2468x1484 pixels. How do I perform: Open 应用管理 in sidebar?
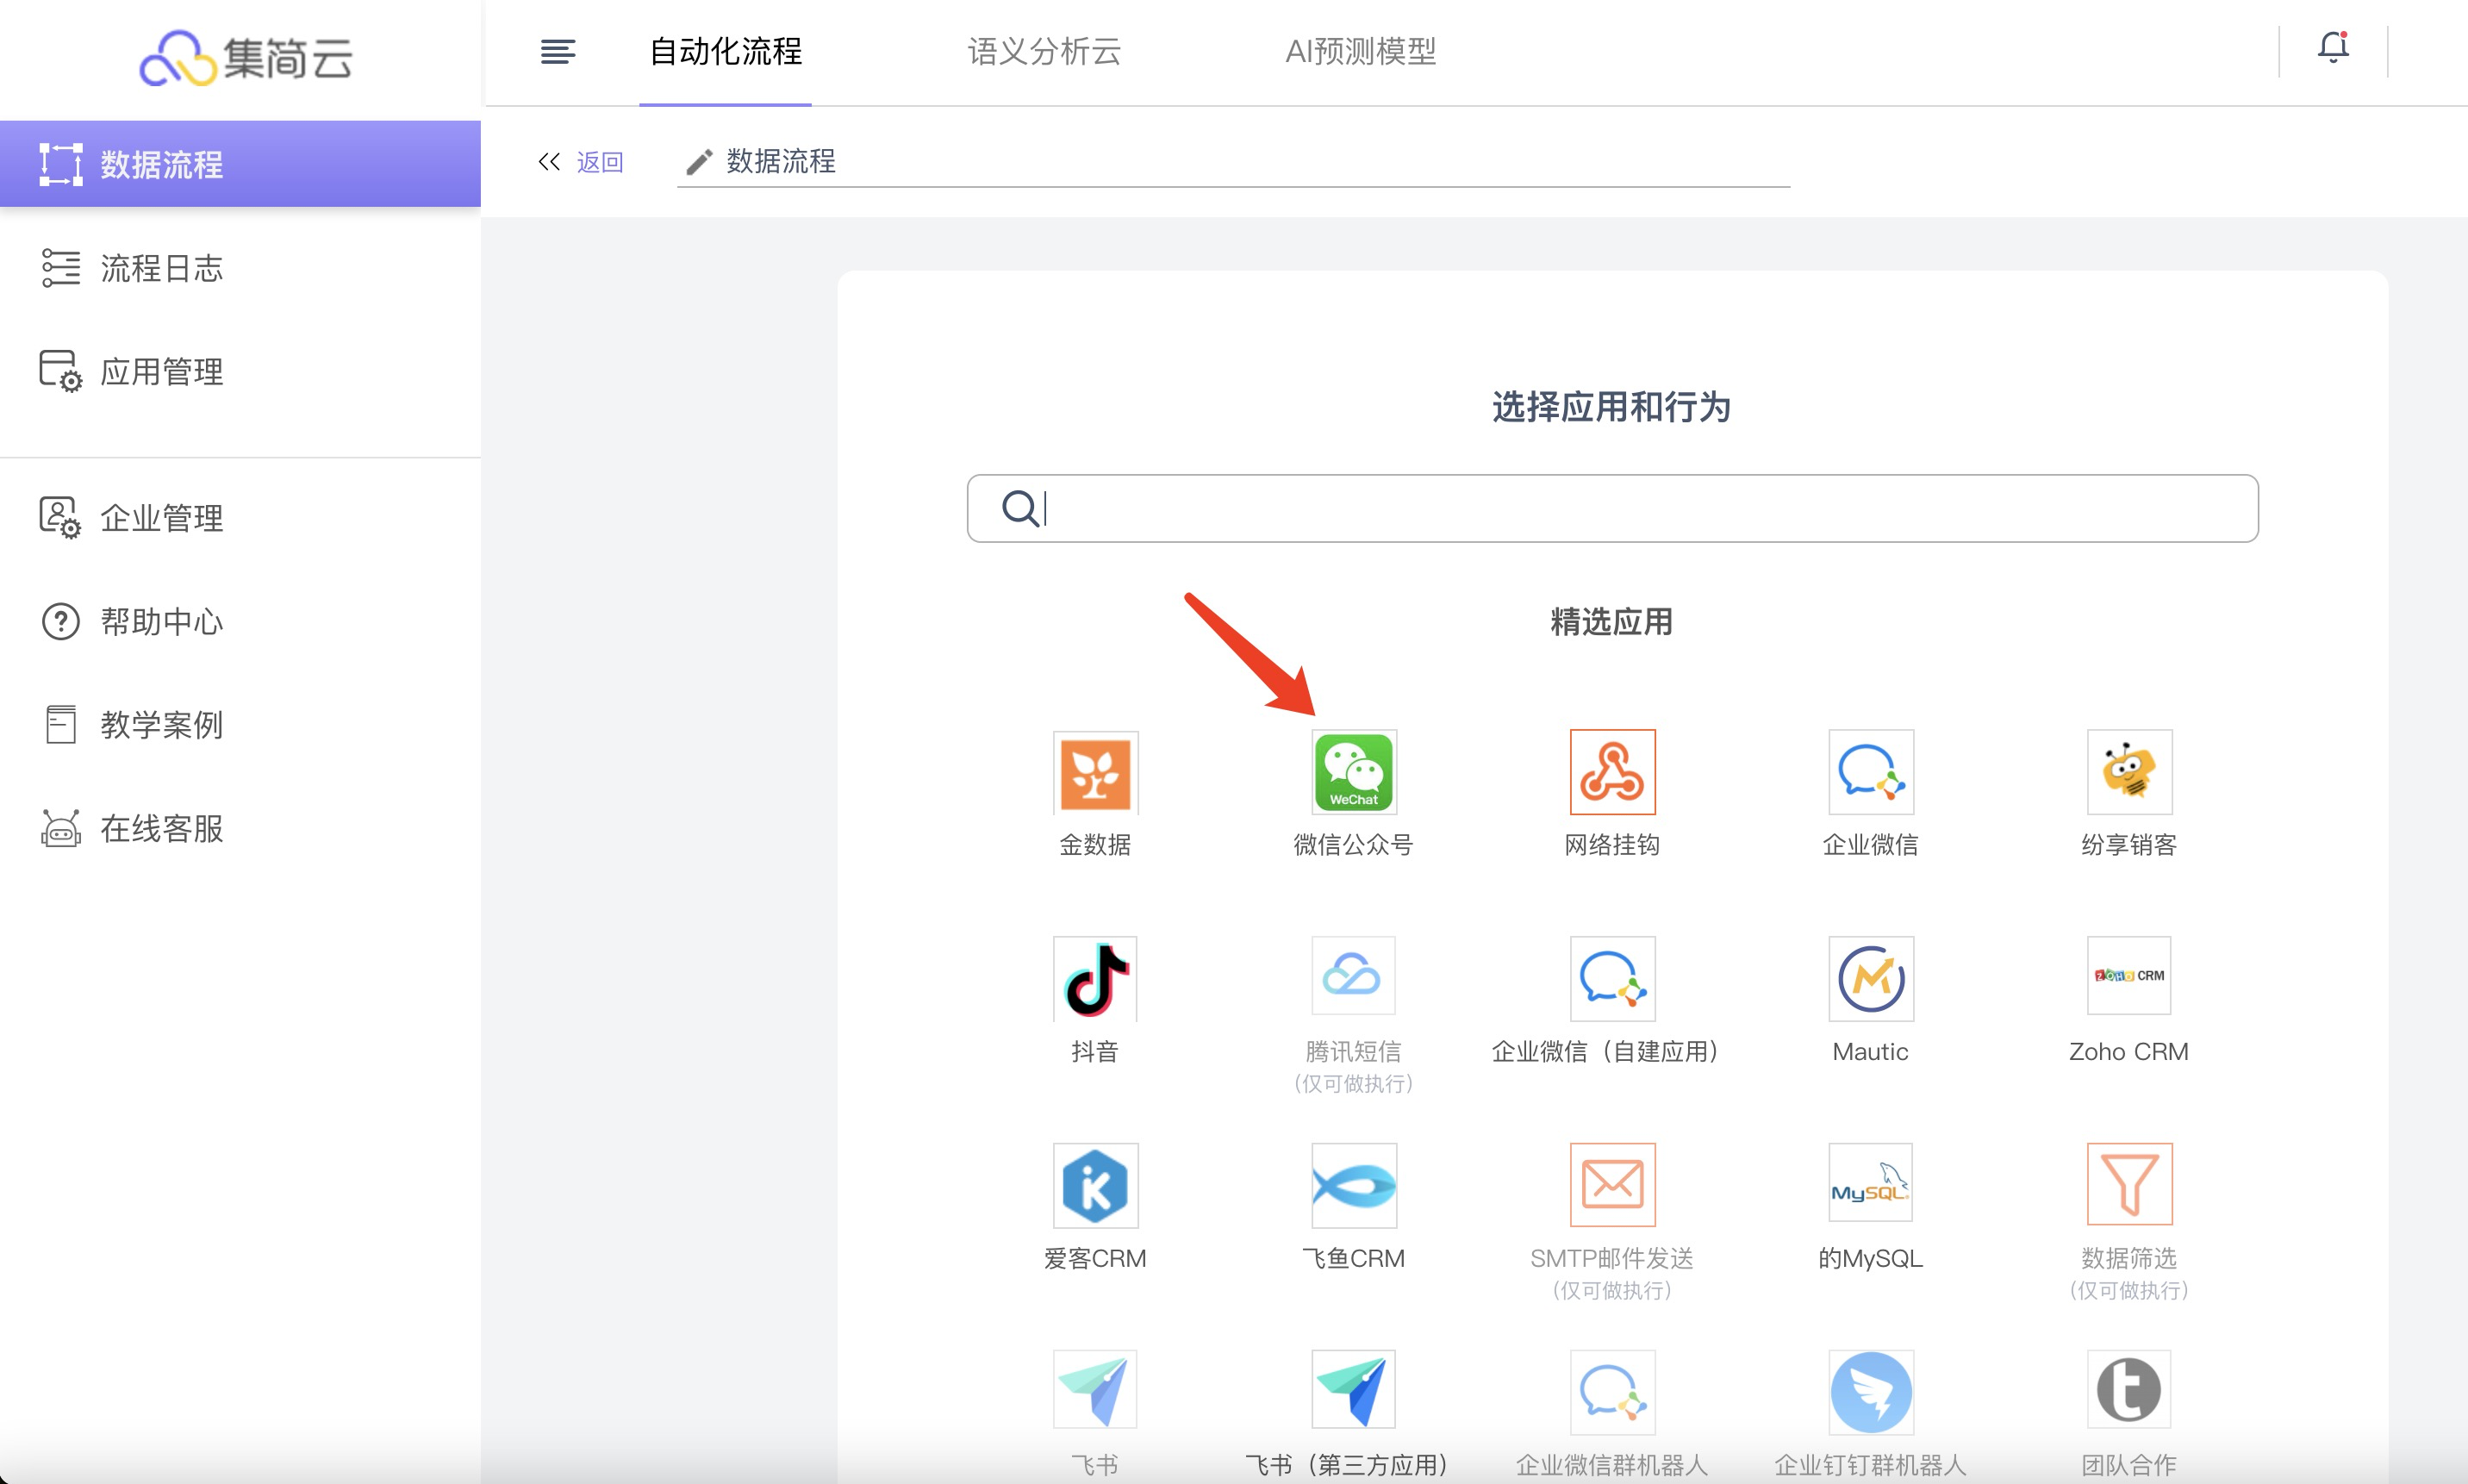(160, 372)
